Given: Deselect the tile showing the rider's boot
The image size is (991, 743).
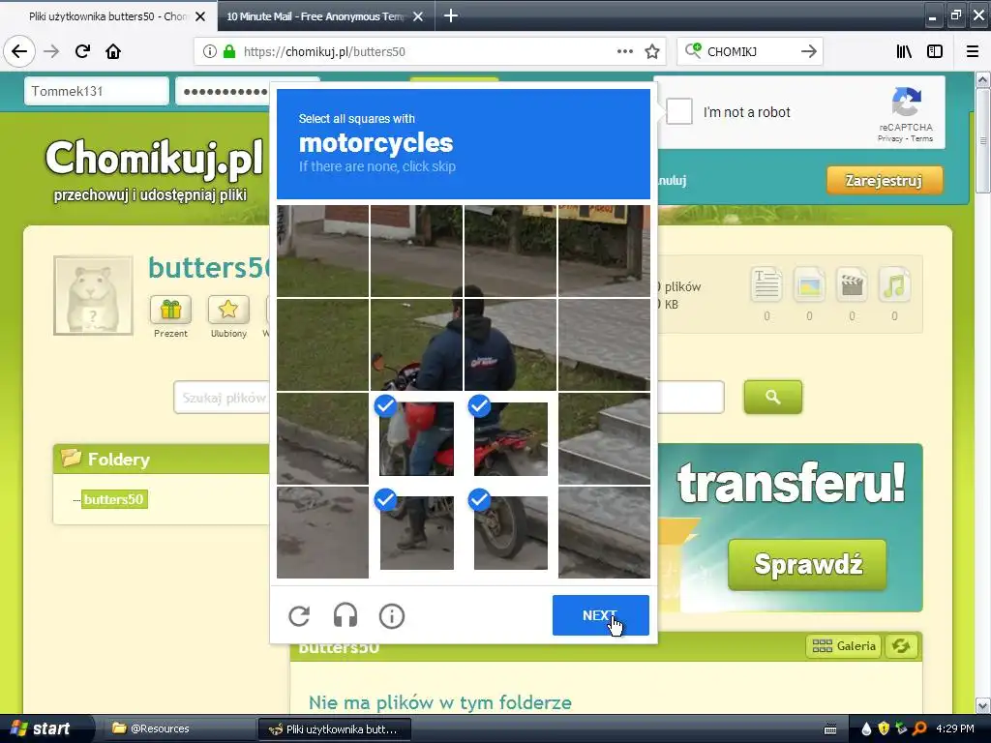Looking at the screenshot, I should click(x=416, y=532).
